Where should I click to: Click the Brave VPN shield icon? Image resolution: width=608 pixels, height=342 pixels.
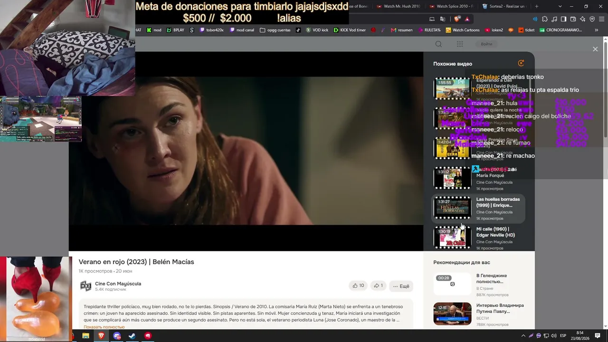592,19
